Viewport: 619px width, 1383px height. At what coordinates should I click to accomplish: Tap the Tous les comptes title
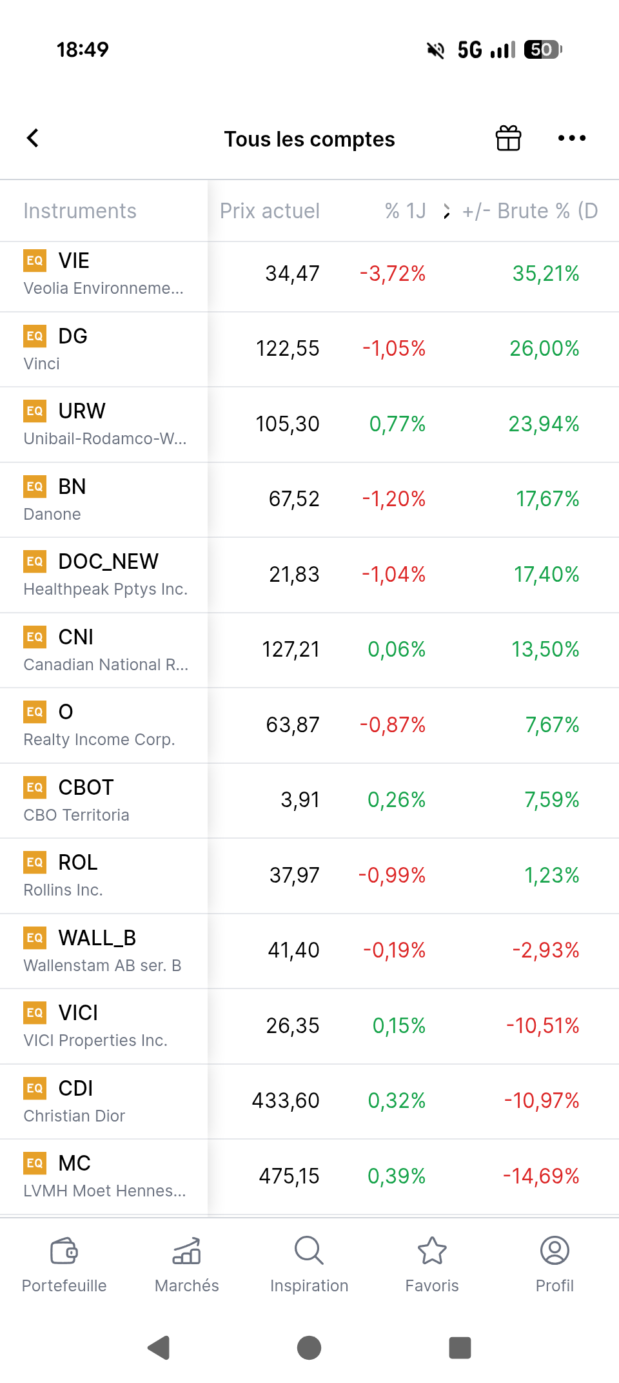[x=309, y=139]
